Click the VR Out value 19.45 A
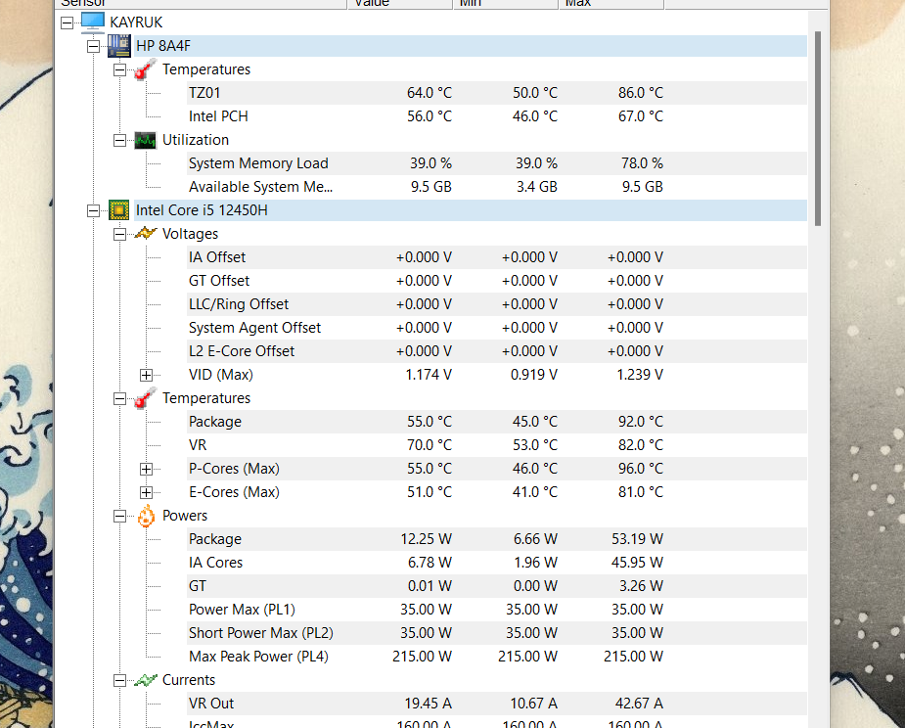905x728 pixels. pyautogui.click(x=428, y=704)
